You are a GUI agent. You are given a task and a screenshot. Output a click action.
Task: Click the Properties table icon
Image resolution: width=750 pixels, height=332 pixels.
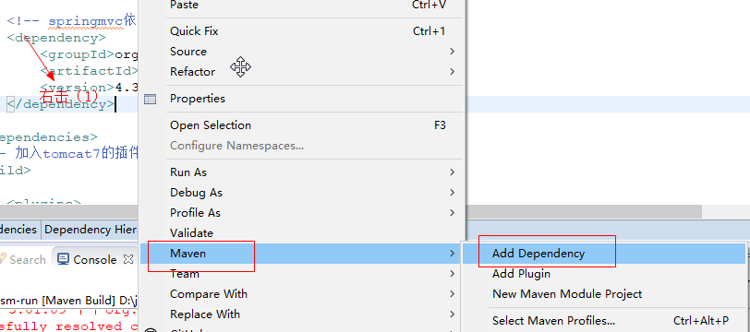pos(151,99)
